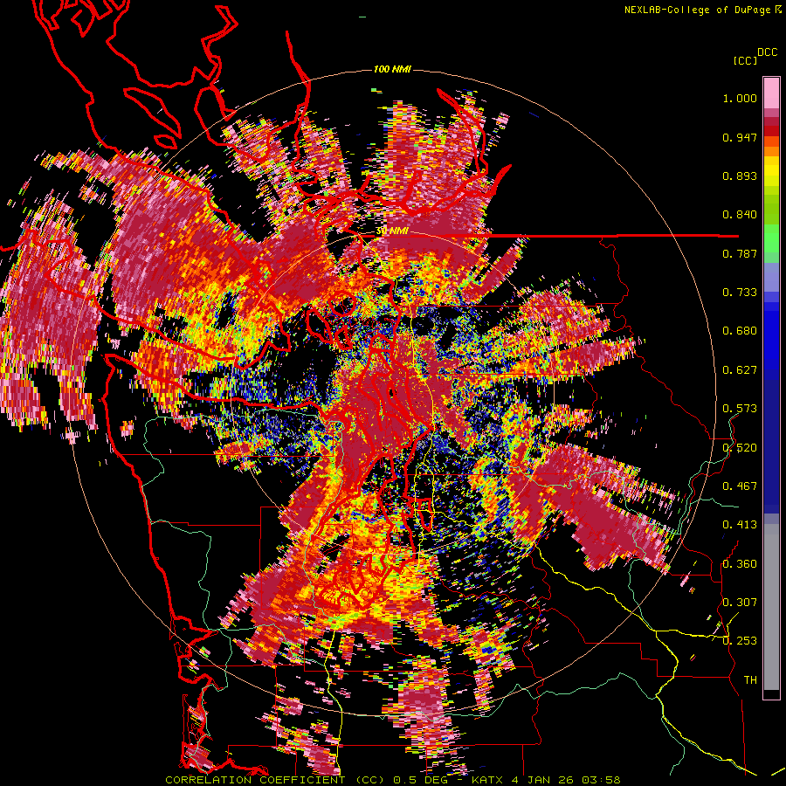Click the 1.000 scale value

740,98
